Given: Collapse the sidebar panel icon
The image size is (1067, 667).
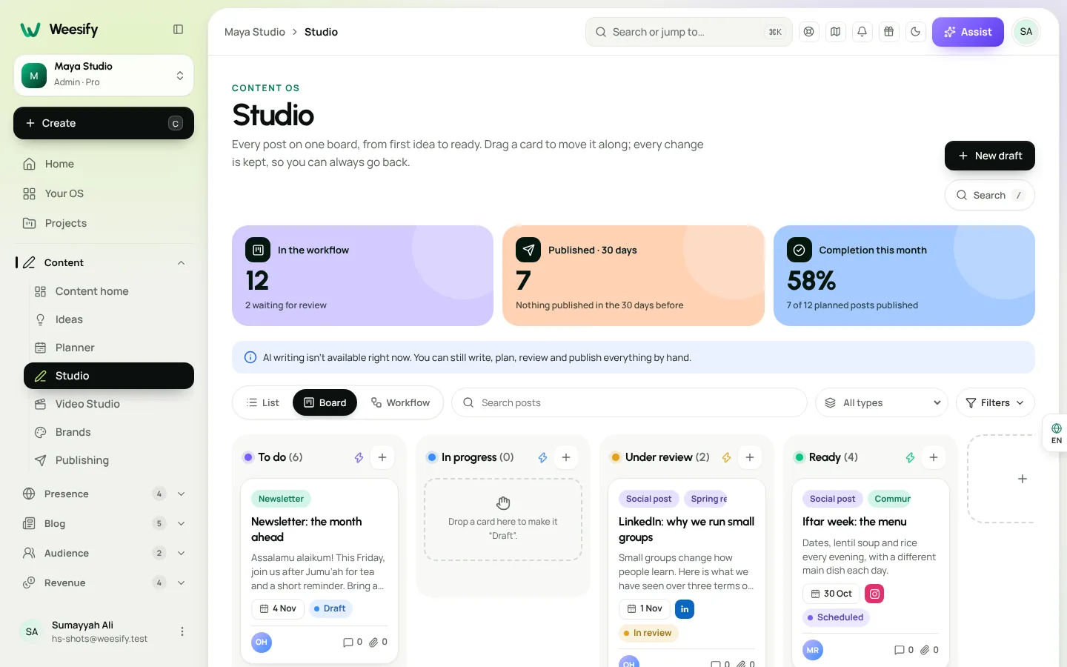Looking at the screenshot, I should click(x=179, y=30).
